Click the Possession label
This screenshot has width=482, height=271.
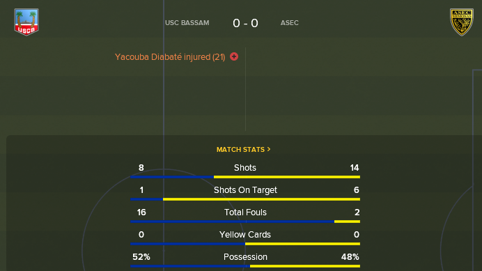point(245,257)
